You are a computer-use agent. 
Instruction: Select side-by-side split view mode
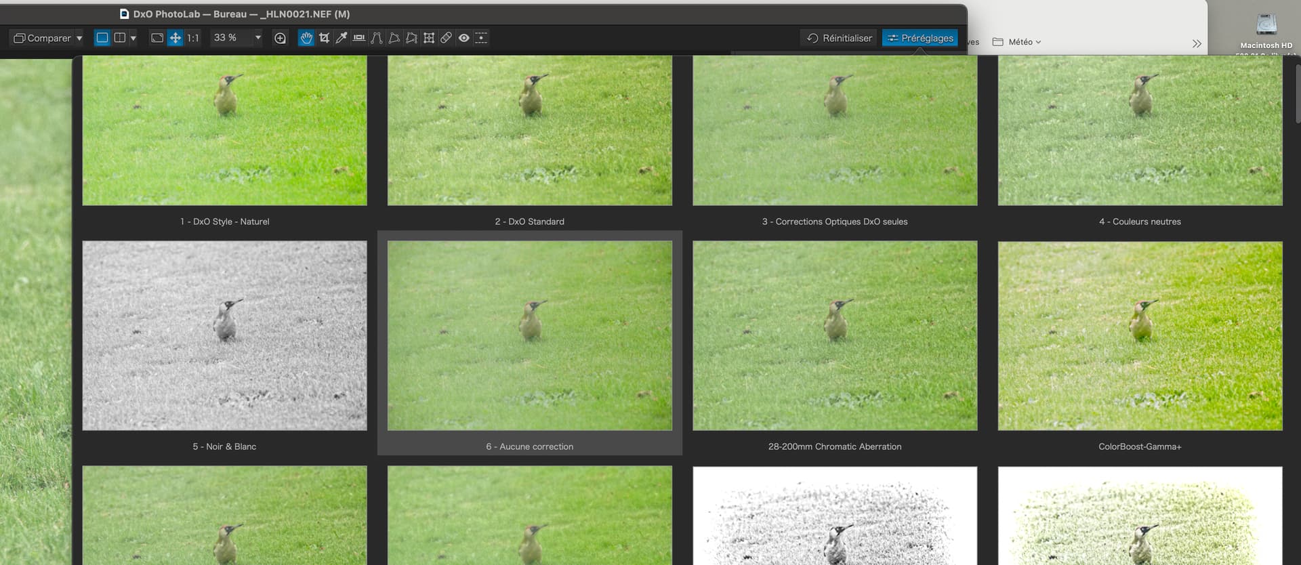pos(120,38)
